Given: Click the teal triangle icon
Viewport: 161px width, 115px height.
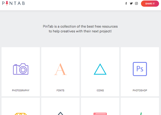Looking at the screenshot, I should pos(100,69).
